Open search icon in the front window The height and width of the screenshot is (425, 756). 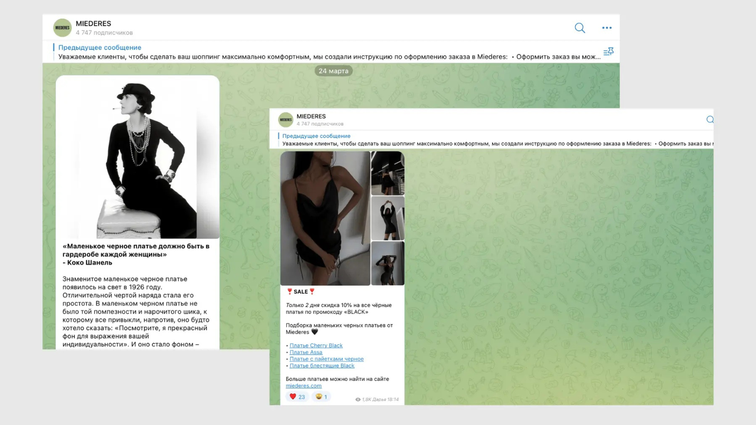tap(710, 120)
